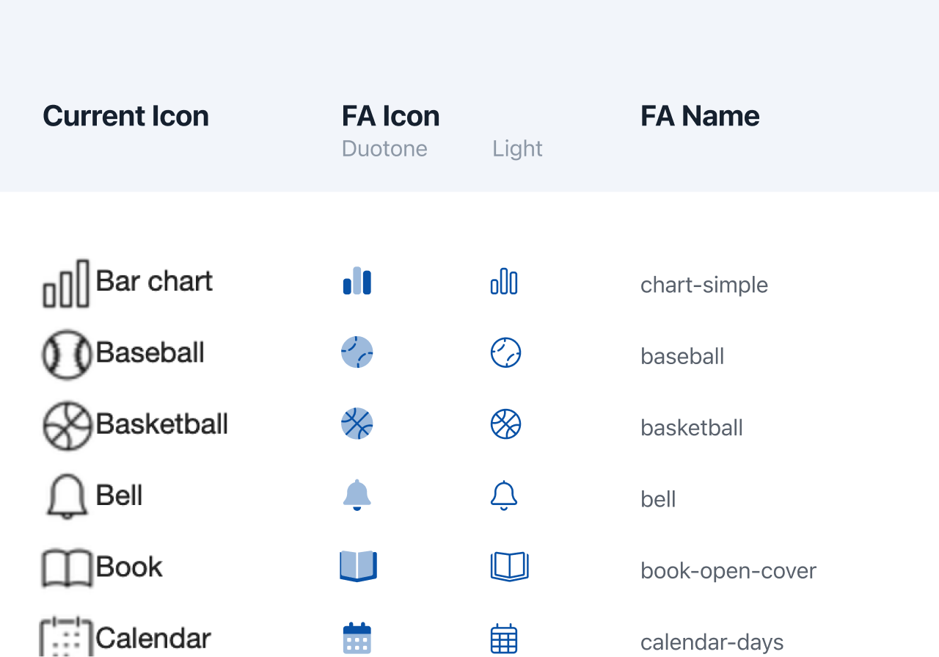Click the light chart-simple bar icon
Viewport: 939px width, 657px height.
504,282
